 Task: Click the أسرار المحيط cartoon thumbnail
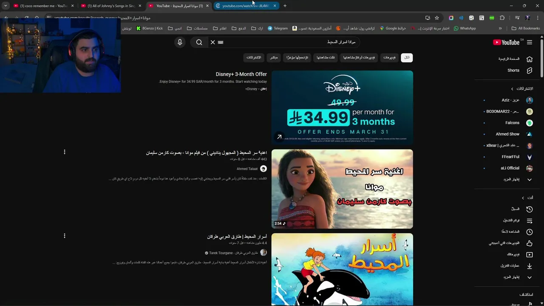342,269
